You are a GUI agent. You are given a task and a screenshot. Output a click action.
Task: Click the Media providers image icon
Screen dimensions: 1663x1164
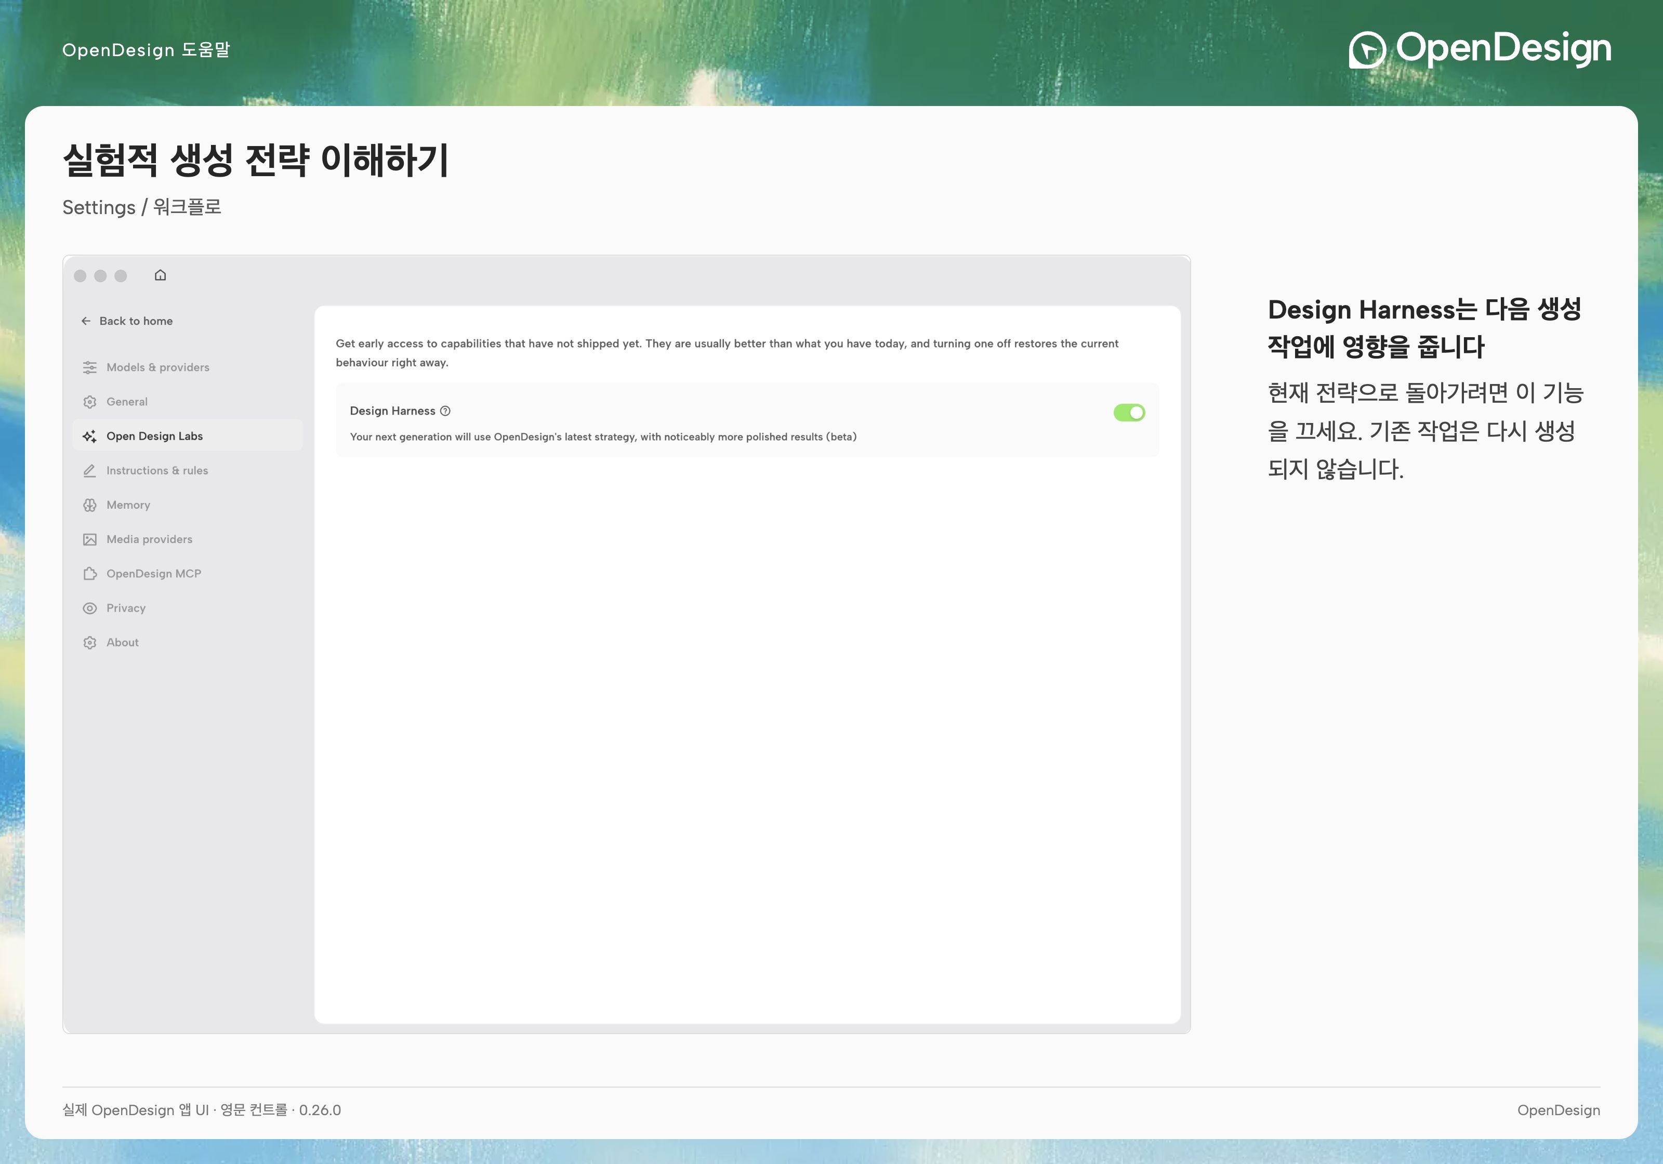pyautogui.click(x=90, y=539)
